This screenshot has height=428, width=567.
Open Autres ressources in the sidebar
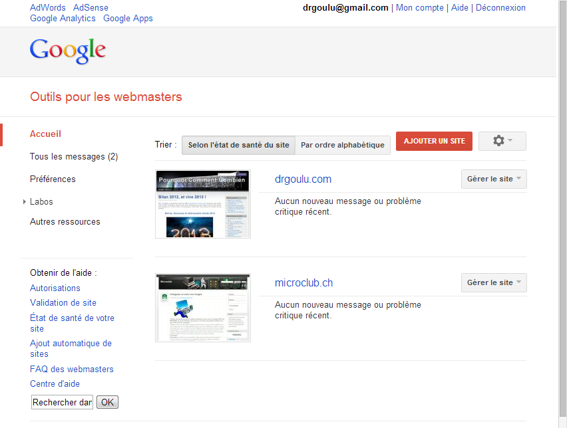[65, 222]
